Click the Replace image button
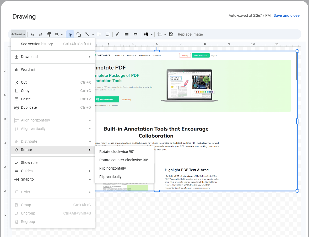Viewport: 309px width, 237px height. (x=190, y=34)
